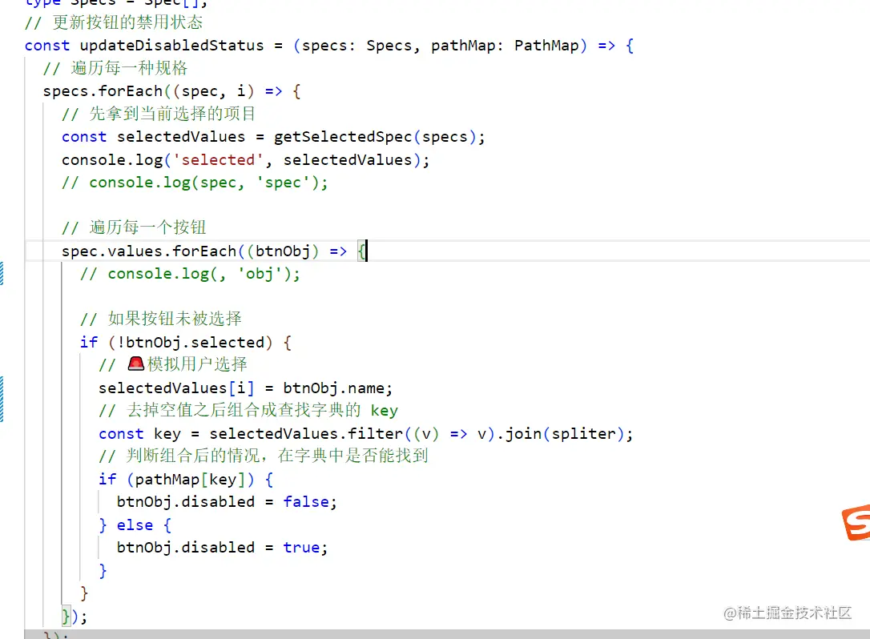Image resolution: width=870 pixels, height=639 pixels.
Task: Click the '!btnObj.selected' condition
Action: (194, 342)
